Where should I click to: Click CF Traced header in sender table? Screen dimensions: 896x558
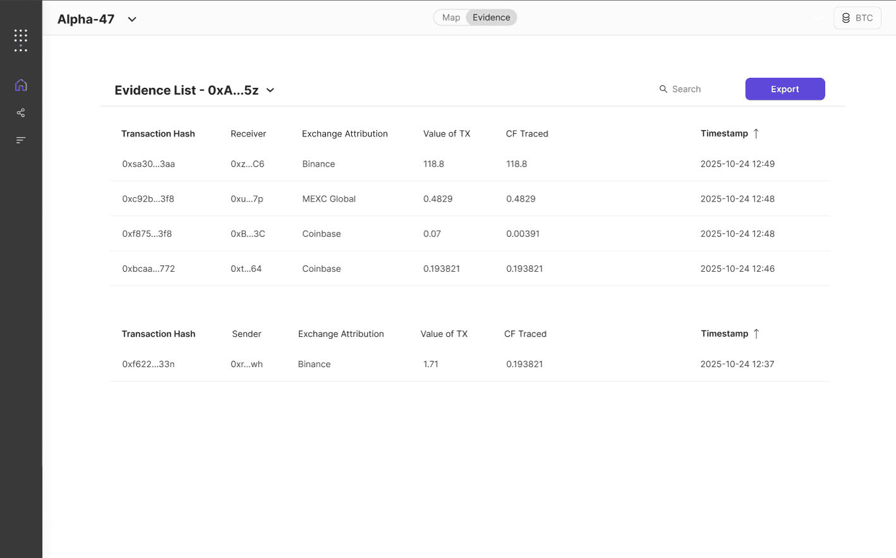(525, 334)
